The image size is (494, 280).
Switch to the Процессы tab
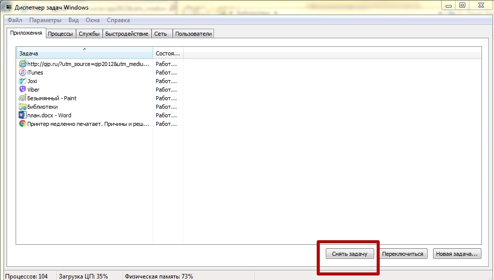pyautogui.click(x=60, y=34)
